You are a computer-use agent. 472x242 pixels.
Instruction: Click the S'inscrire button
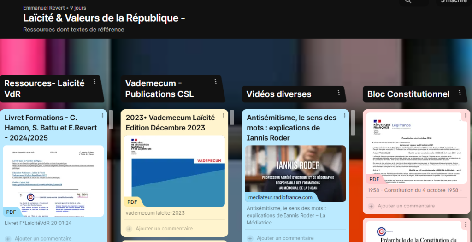(x=454, y=1)
